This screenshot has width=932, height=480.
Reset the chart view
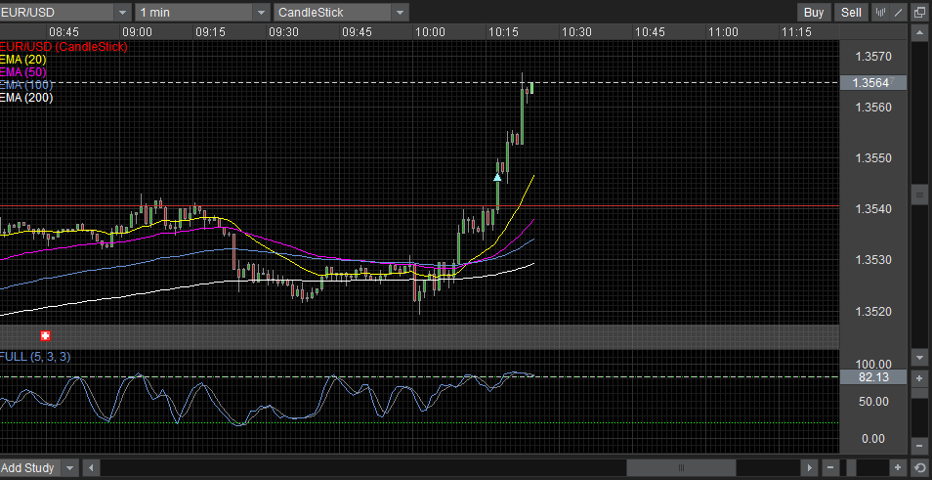[920, 467]
